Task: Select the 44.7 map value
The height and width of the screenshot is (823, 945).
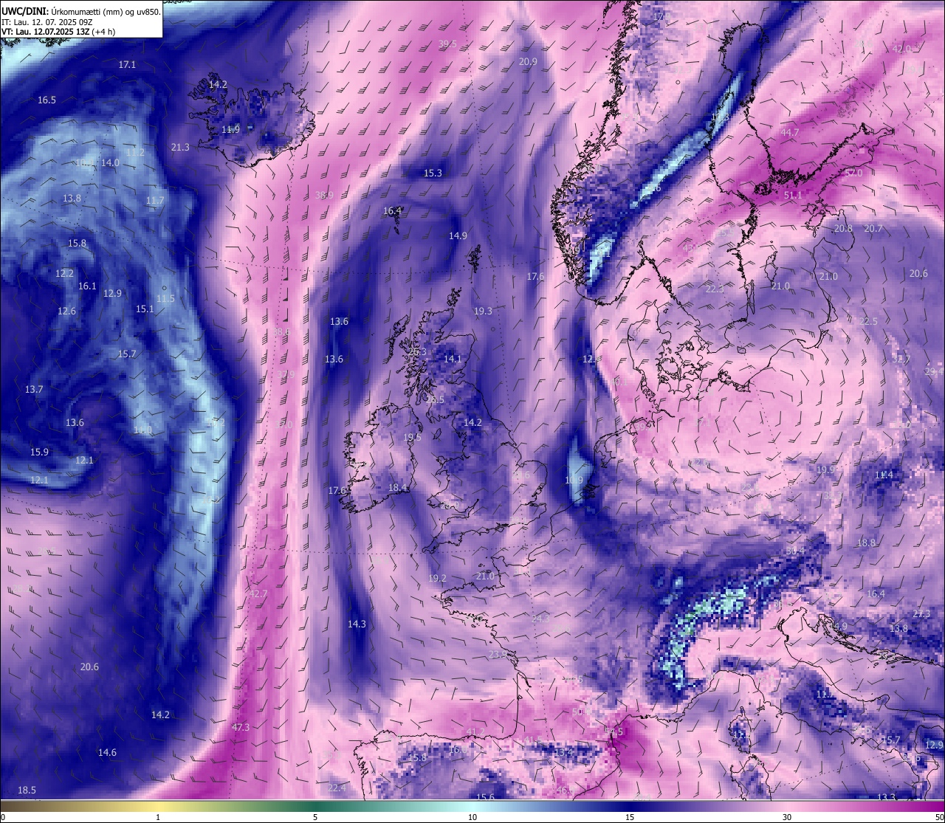Action: pos(790,133)
